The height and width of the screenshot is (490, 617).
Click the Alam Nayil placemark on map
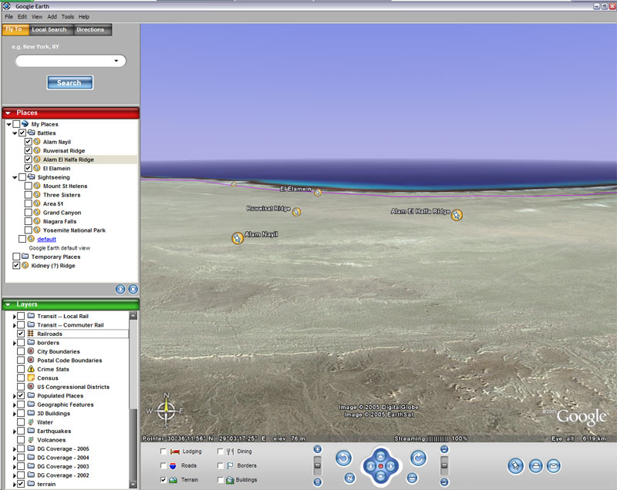point(238,239)
